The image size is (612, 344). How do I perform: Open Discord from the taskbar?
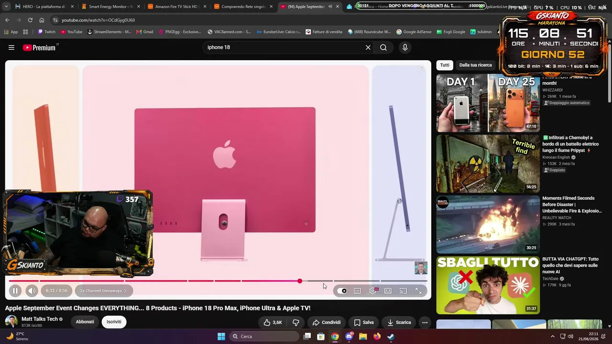click(x=349, y=336)
